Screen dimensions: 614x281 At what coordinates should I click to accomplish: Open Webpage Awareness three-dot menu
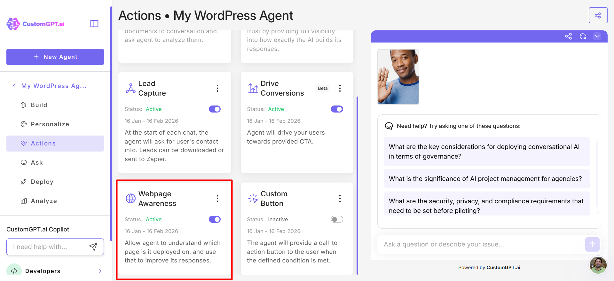217,199
